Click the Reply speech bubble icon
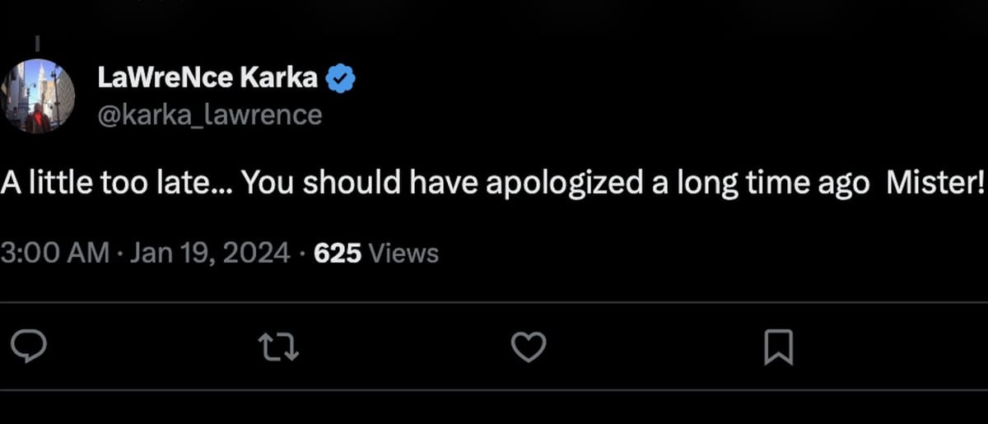The height and width of the screenshot is (424, 988). coord(30,347)
